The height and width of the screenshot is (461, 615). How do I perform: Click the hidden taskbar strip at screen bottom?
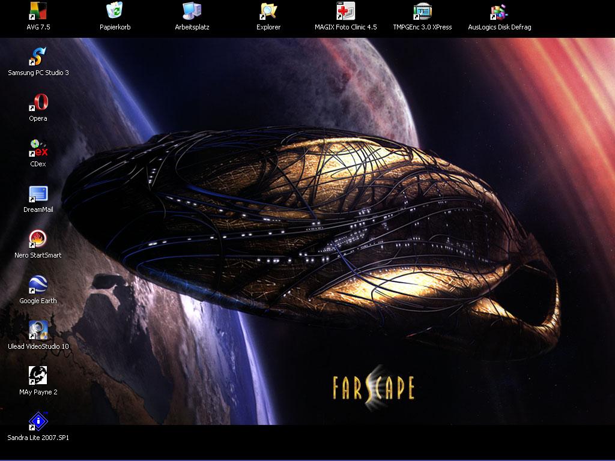(307, 459)
